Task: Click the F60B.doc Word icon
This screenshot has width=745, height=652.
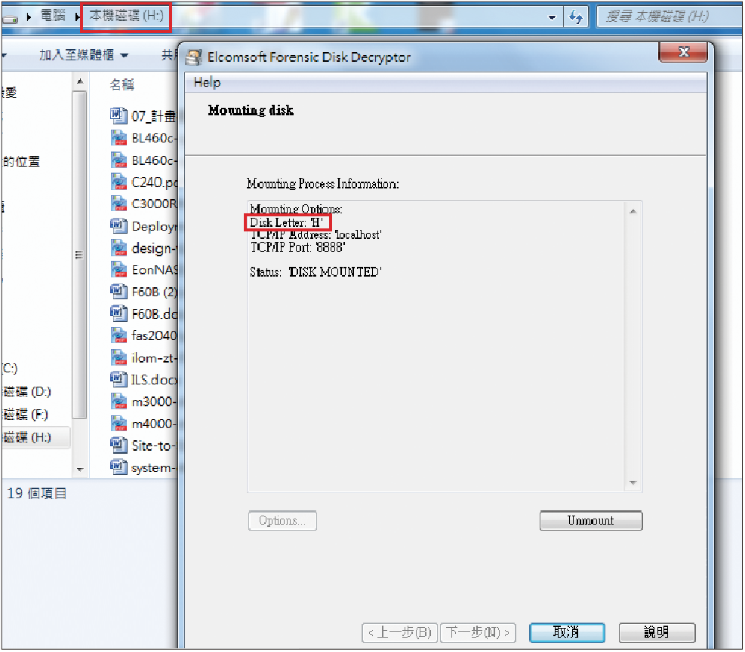Action: click(x=119, y=314)
